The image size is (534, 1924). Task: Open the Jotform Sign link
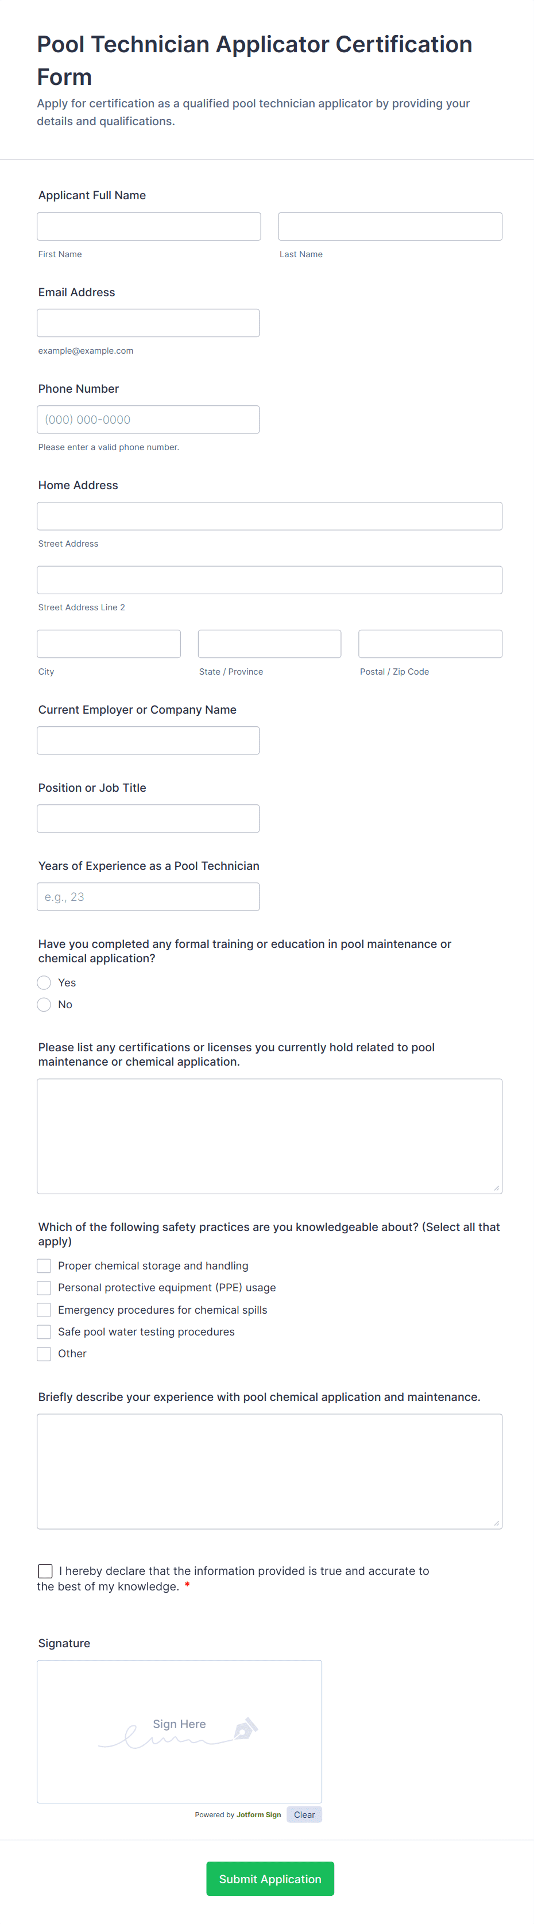point(258,1814)
